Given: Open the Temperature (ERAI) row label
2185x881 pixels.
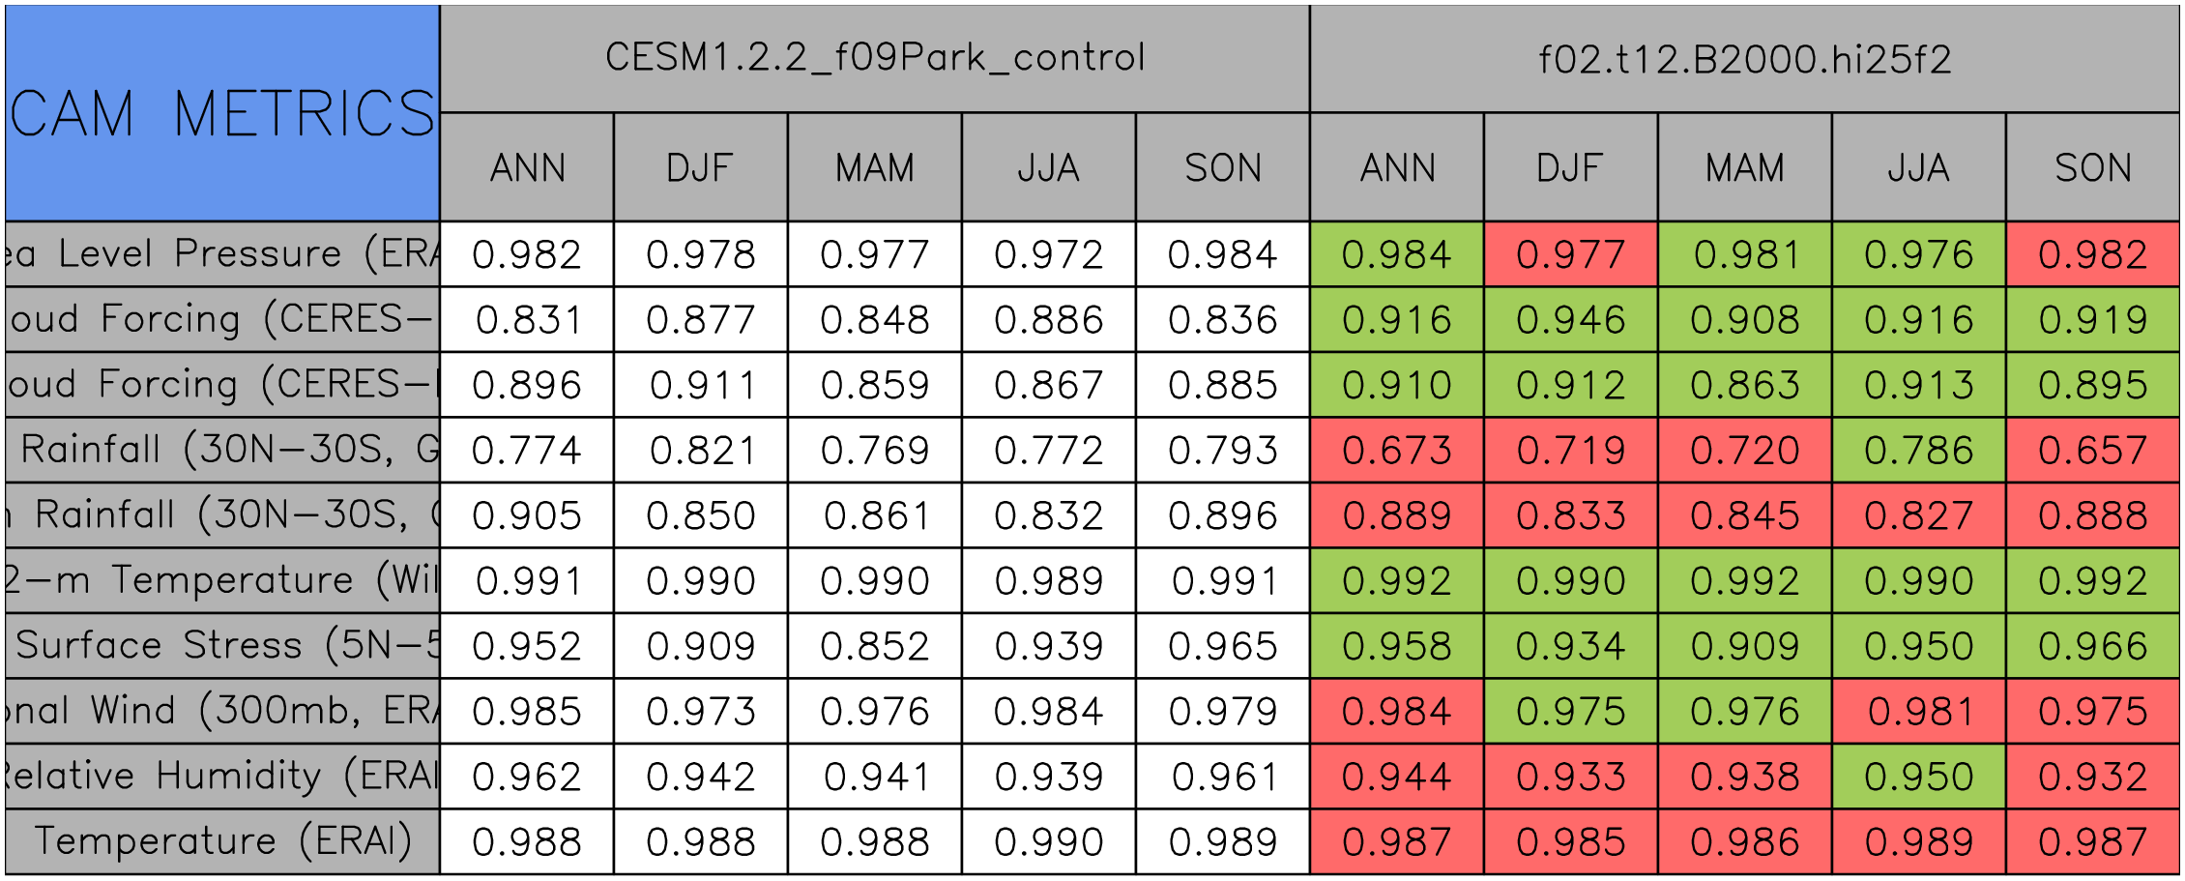Looking at the screenshot, I should (x=222, y=841).
